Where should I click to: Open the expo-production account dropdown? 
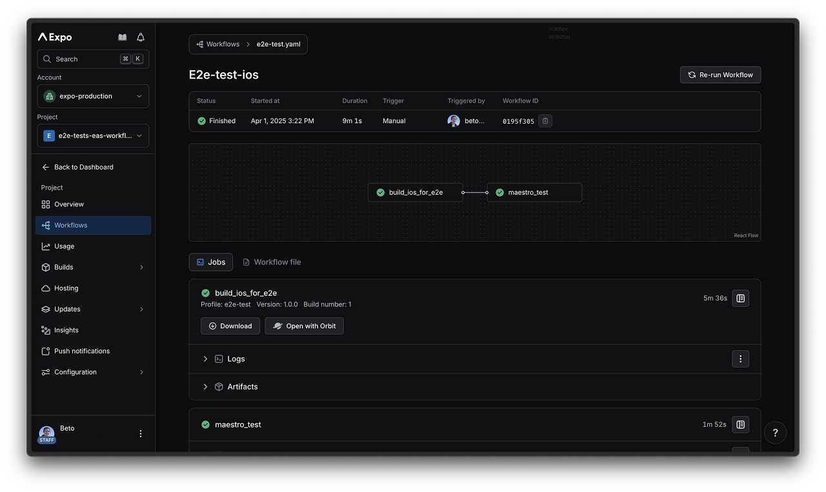(x=93, y=96)
